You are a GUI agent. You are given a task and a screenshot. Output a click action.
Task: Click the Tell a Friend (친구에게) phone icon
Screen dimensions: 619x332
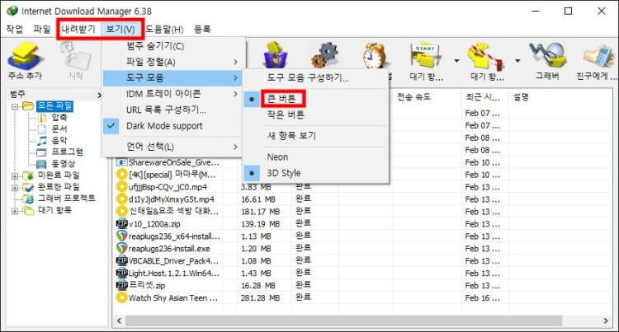[x=599, y=56]
